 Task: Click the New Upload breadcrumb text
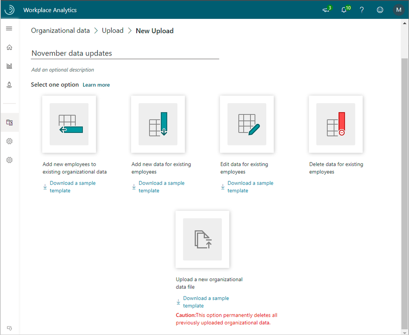pos(155,31)
